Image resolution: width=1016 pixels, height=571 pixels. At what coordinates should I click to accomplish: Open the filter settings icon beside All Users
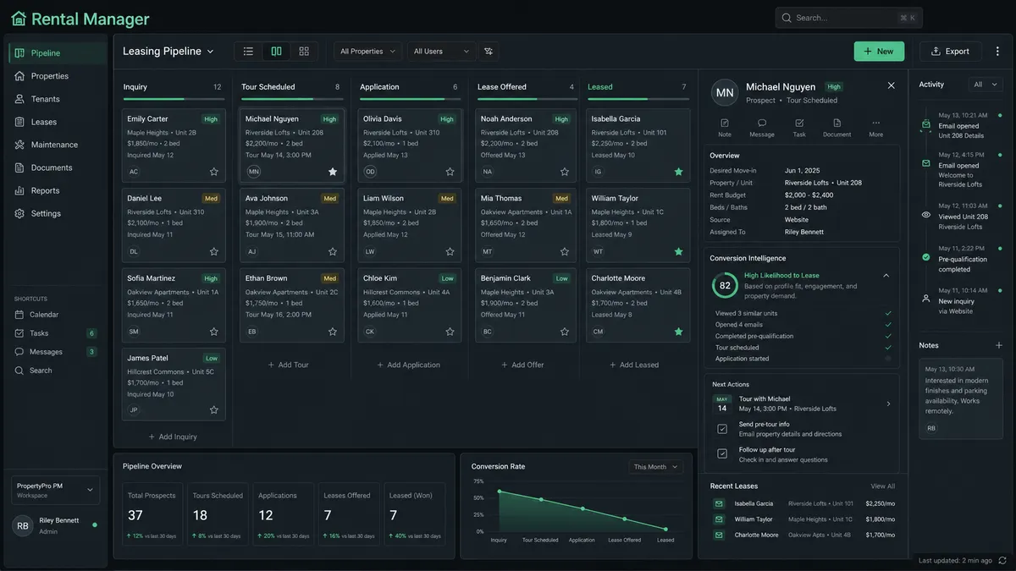(489, 52)
